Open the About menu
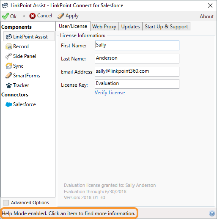 pos(206,16)
